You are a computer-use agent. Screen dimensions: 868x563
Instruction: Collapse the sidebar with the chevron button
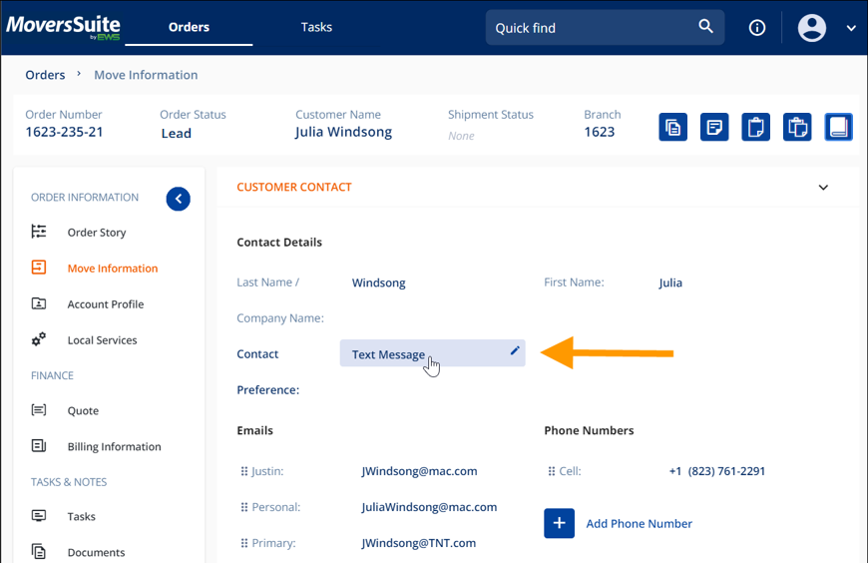pos(179,199)
